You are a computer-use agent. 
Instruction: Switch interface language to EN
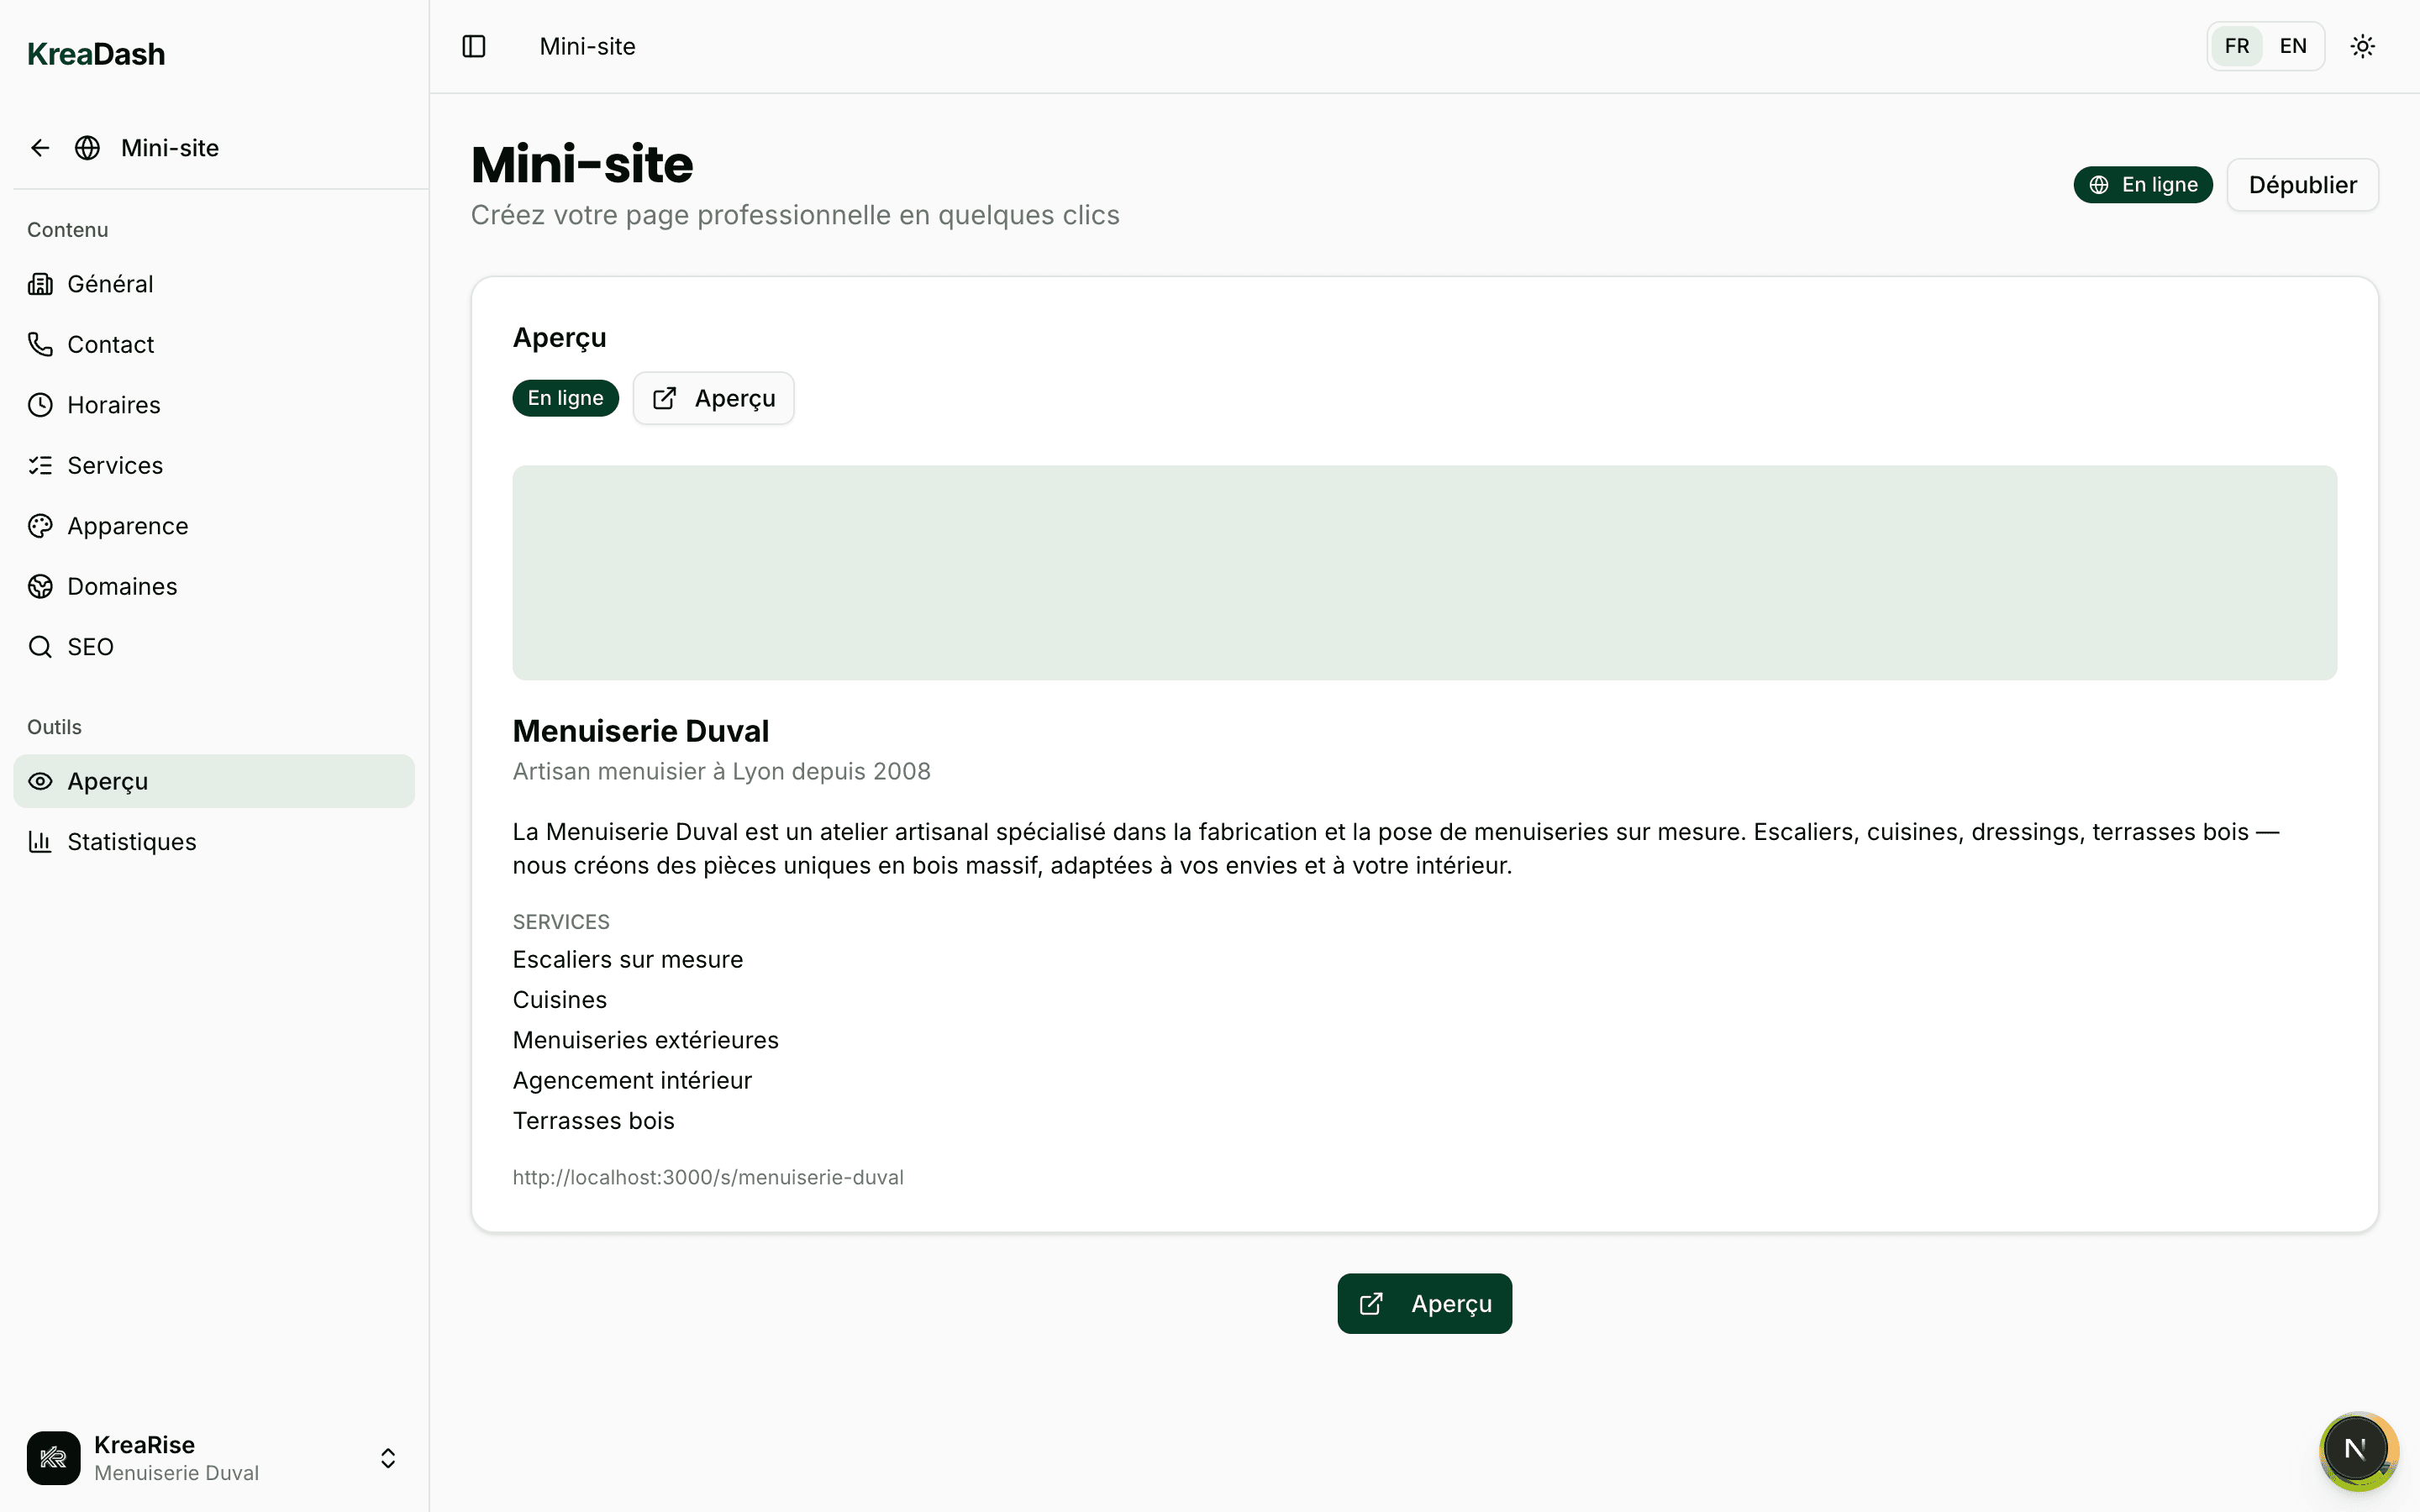(x=2294, y=46)
